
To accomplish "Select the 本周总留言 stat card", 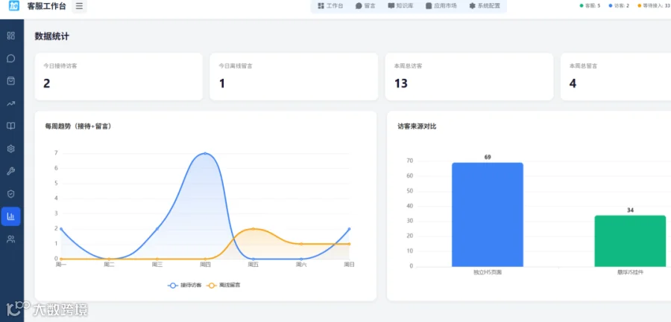I will tap(616, 77).
